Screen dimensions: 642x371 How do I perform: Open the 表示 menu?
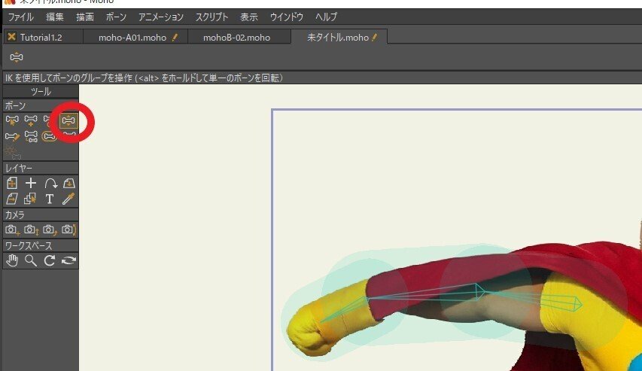pos(249,17)
